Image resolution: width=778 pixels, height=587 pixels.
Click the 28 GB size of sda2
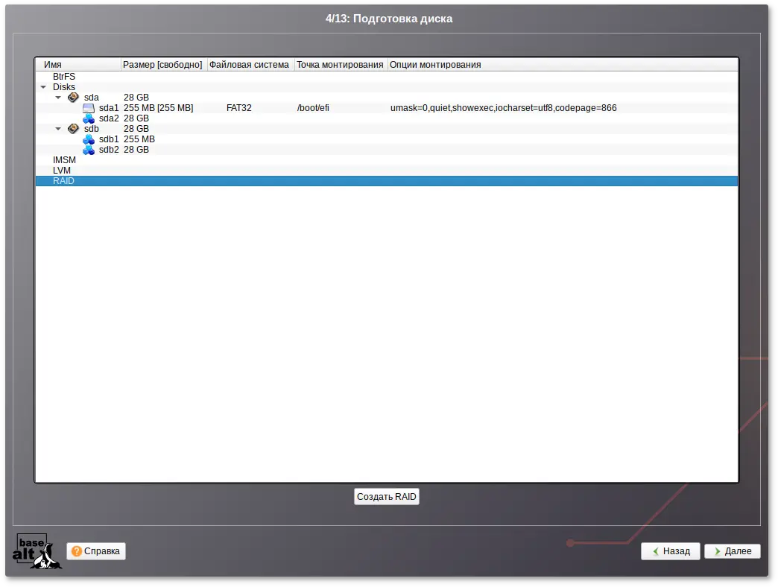pyautogui.click(x=136, y=118)
